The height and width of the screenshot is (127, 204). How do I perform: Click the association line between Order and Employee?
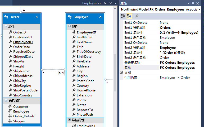53,70
